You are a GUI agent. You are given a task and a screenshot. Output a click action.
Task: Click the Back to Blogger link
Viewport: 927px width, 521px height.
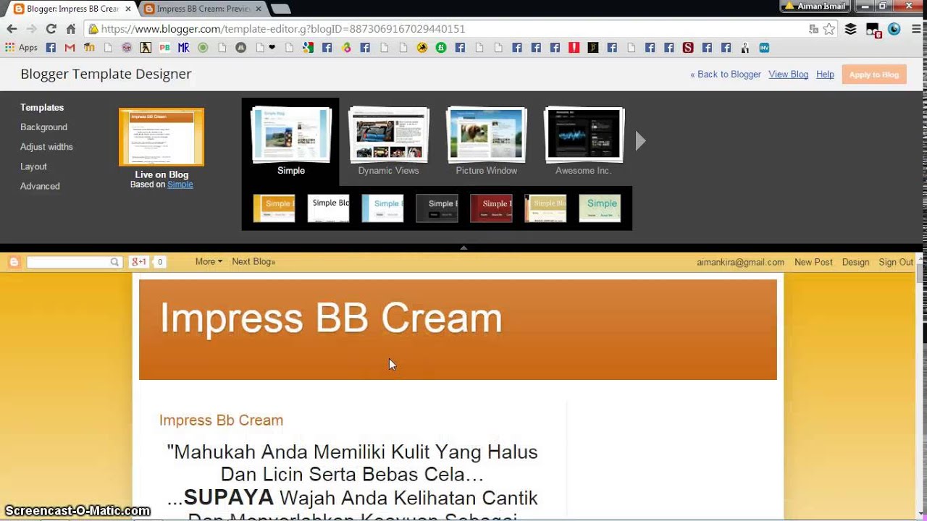coord(726,75)
